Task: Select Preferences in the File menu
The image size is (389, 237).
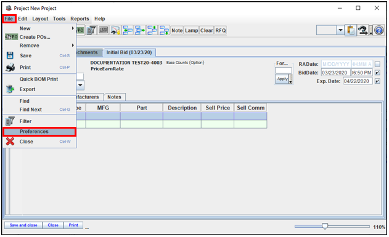Action: tap(39, 132)
